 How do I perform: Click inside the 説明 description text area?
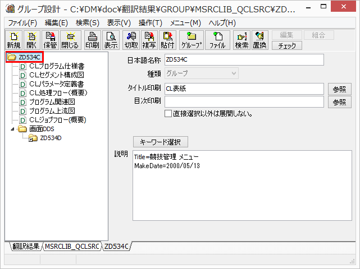pyautogui.click(x=242, y=185)
